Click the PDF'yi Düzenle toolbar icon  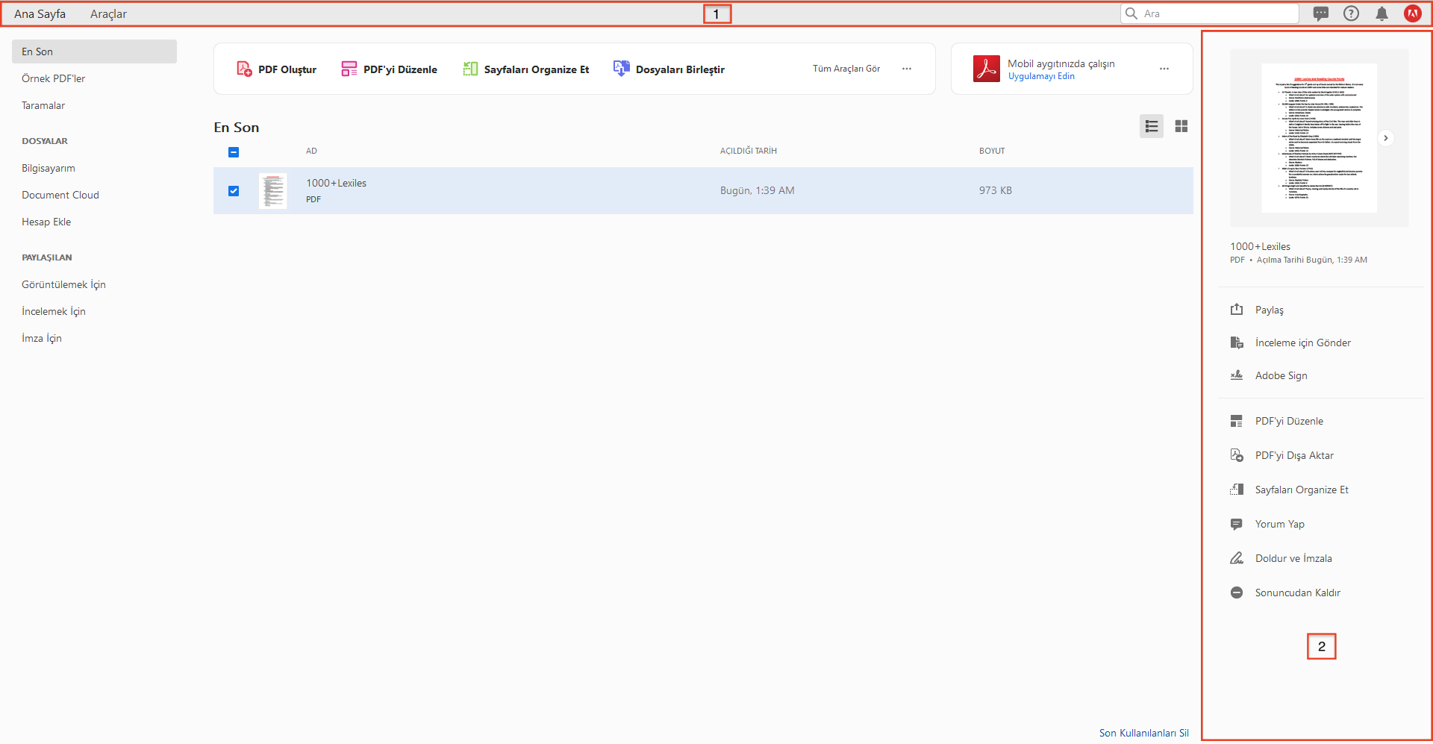click(x=349, y=69)
